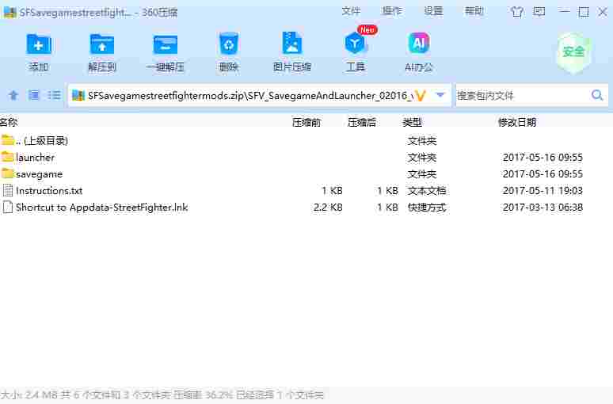Open the 操作 (Operations) menu

pos(392,11)
